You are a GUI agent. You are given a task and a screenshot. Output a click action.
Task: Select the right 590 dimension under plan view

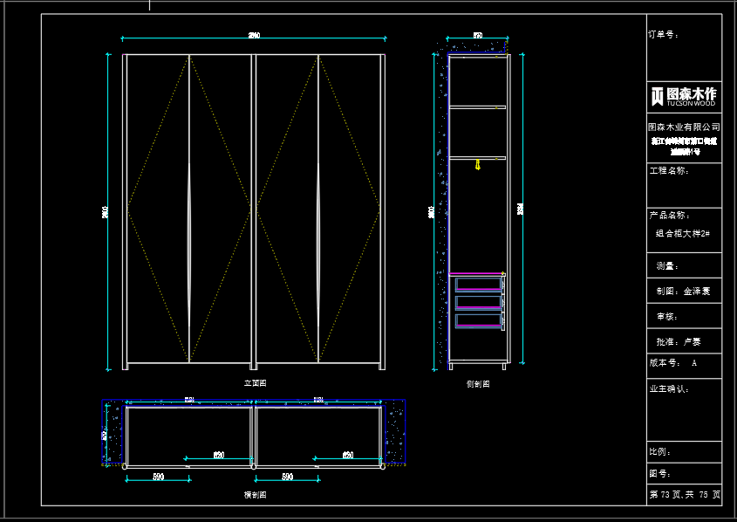287,477
